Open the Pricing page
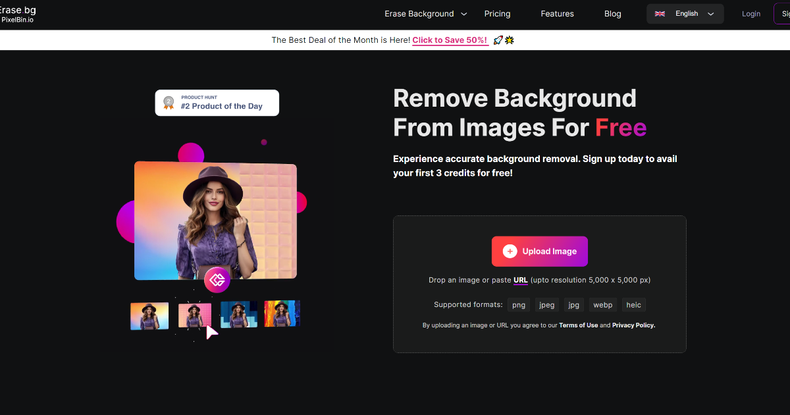This screenshot has width=790, height=415. (497, 14)
